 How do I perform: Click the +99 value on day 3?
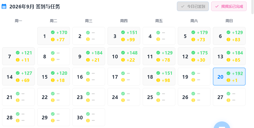click(x=131, y=39)
